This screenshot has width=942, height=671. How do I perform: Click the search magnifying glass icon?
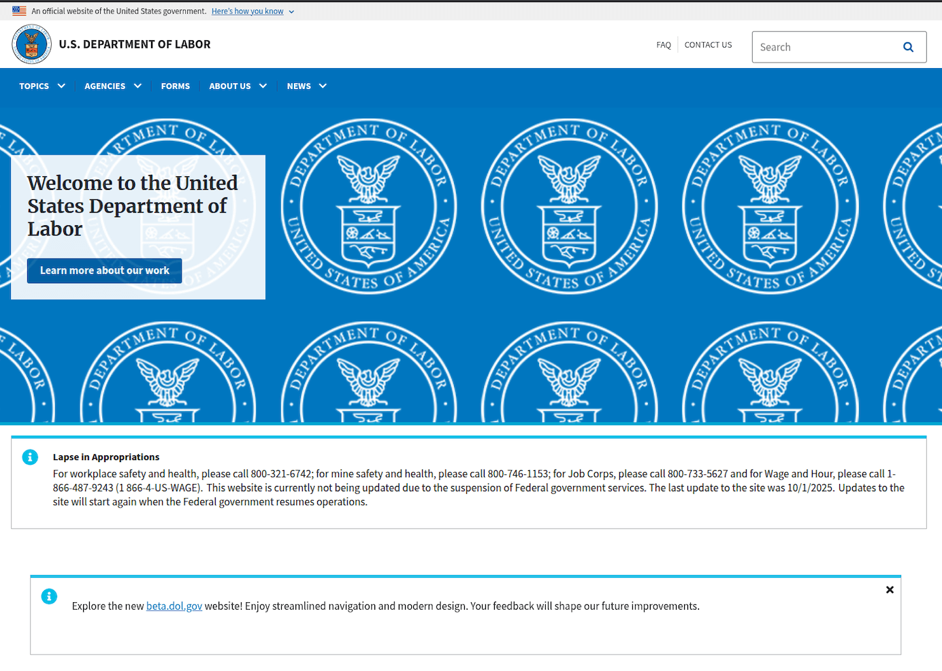pyautogui.click(x=908, y=47)
